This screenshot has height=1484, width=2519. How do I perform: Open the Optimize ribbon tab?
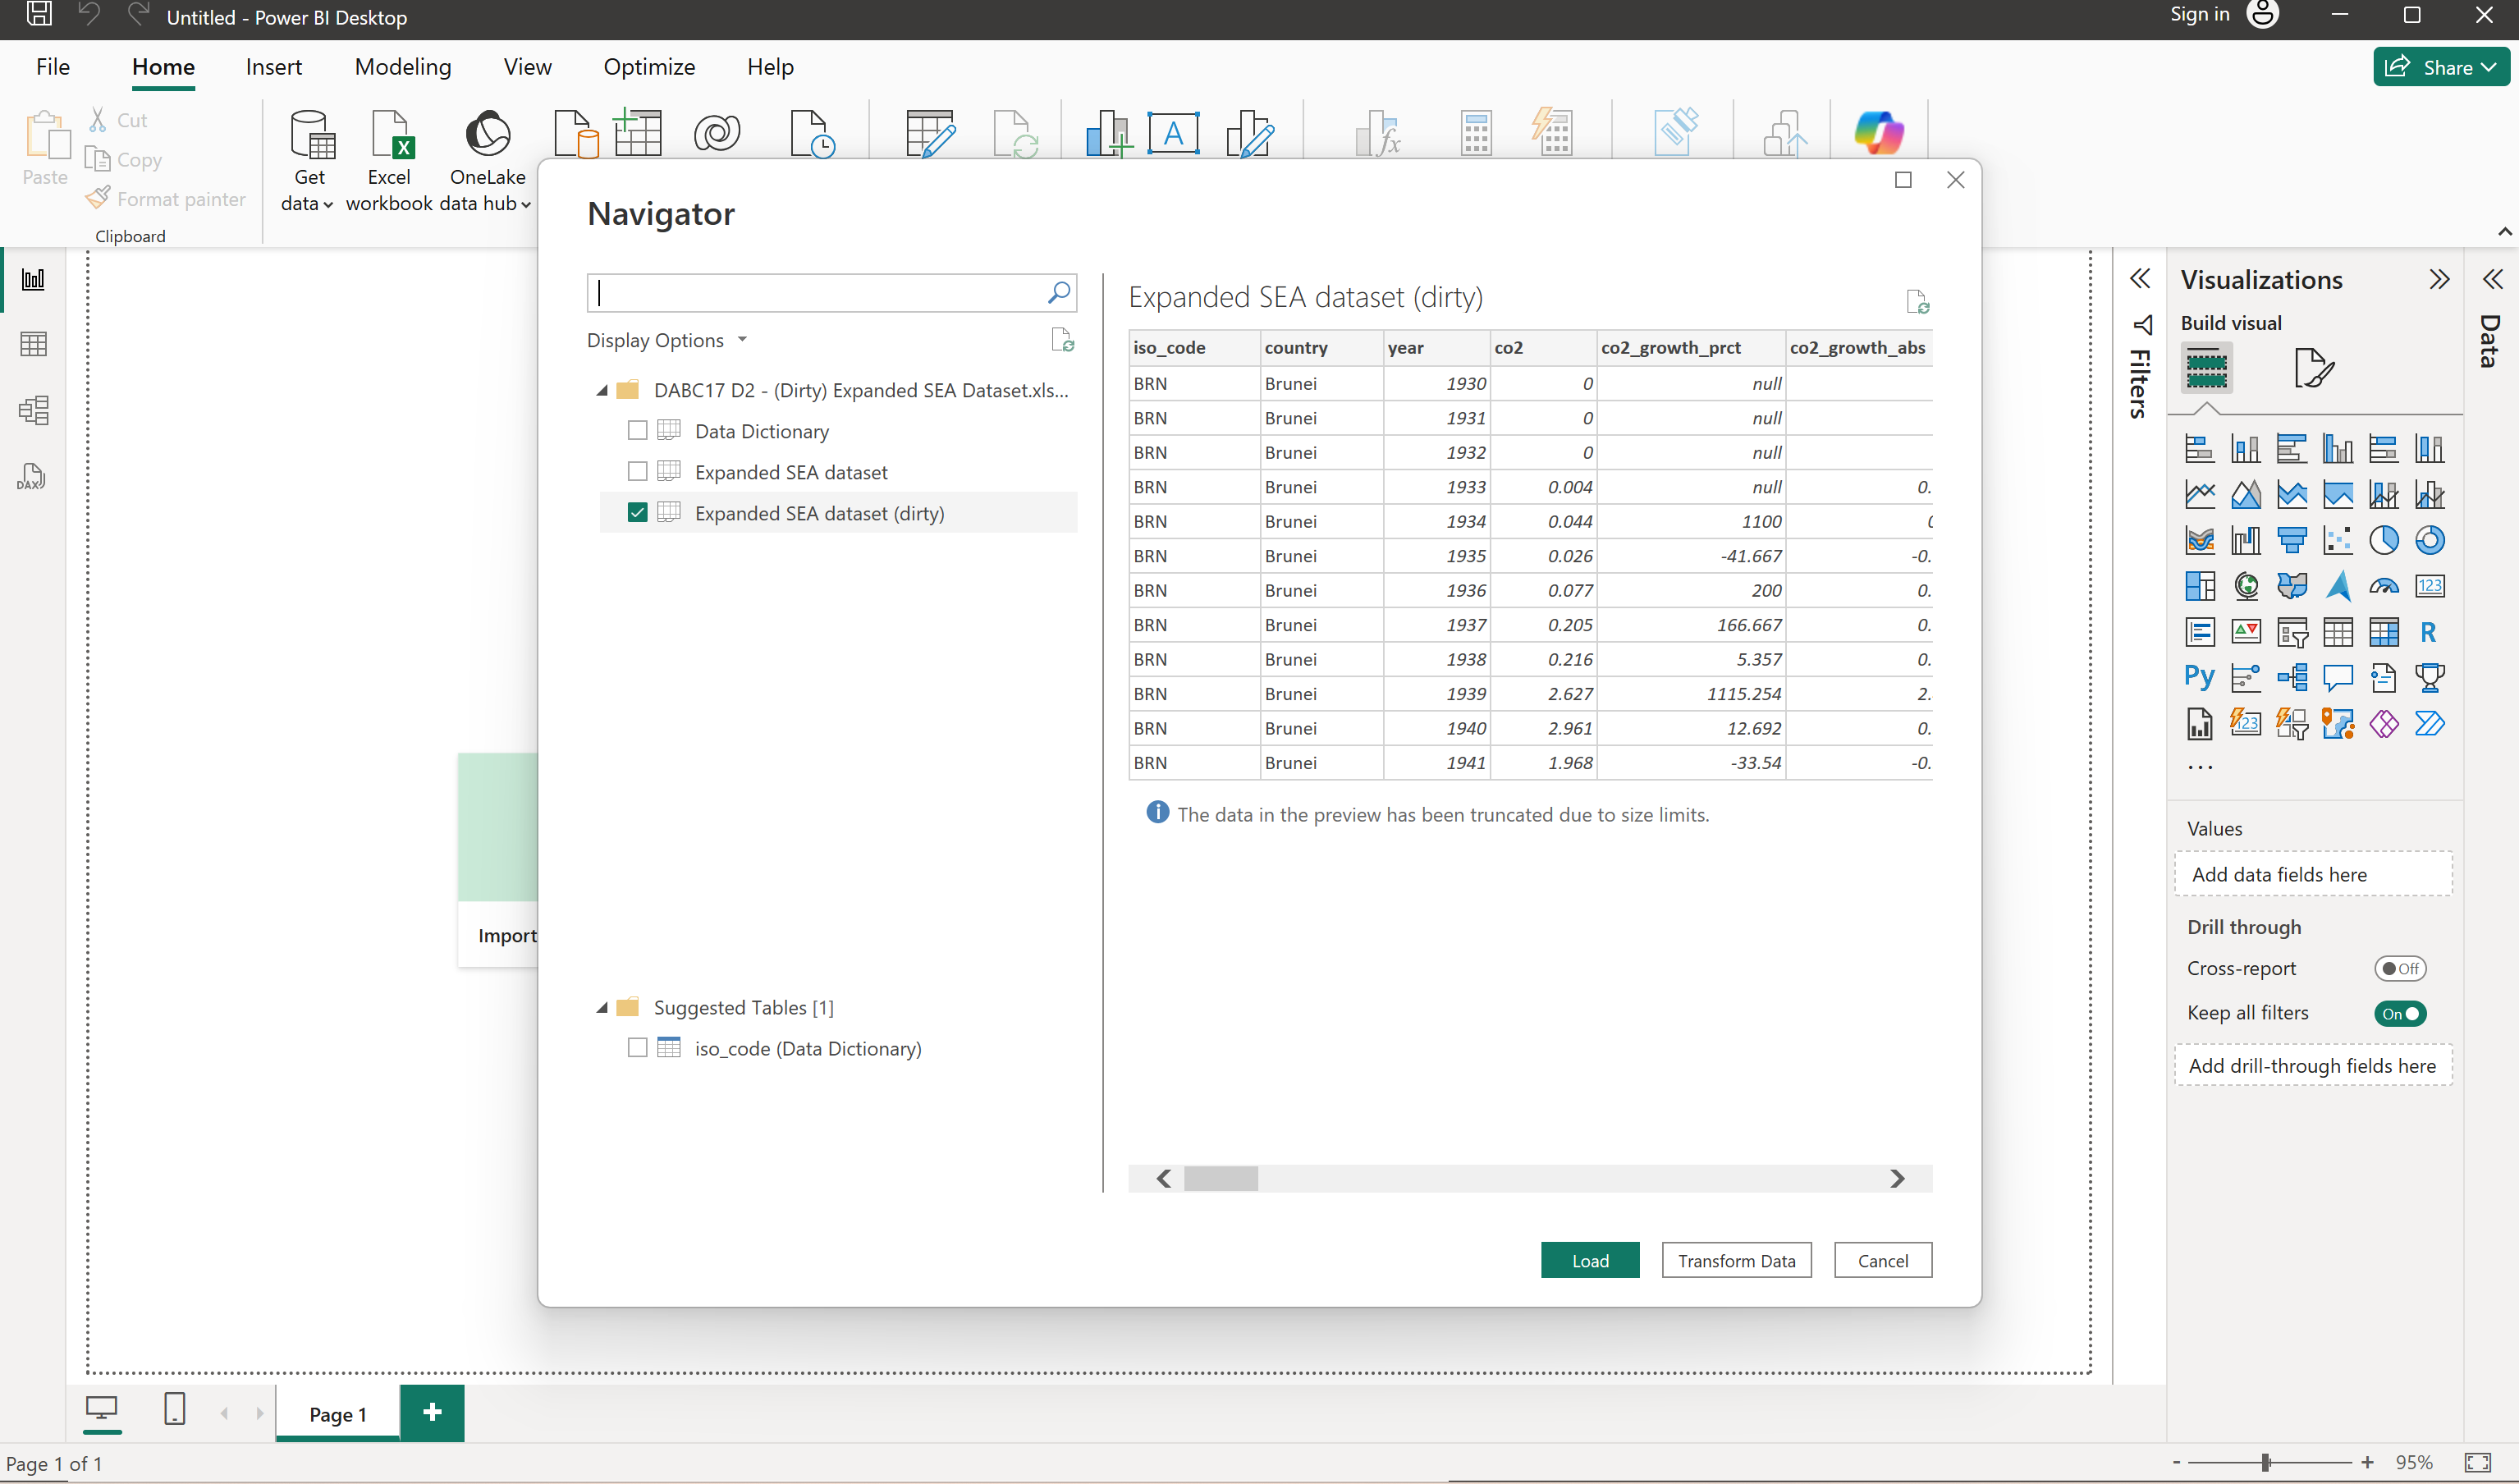pos(649,67)
